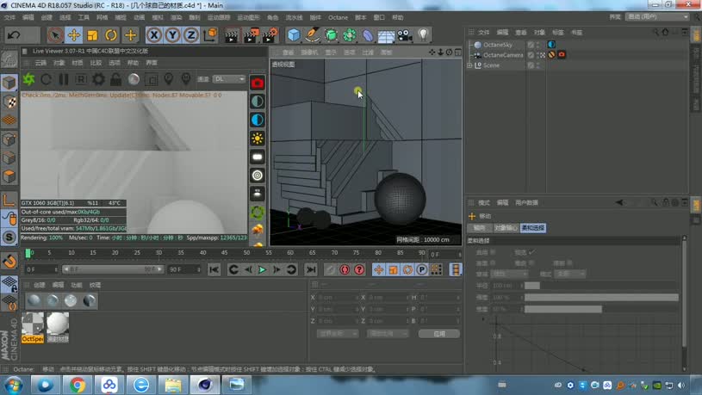Open Render Settings gear clapperboard
702x395 pixels.
(270, 35)
